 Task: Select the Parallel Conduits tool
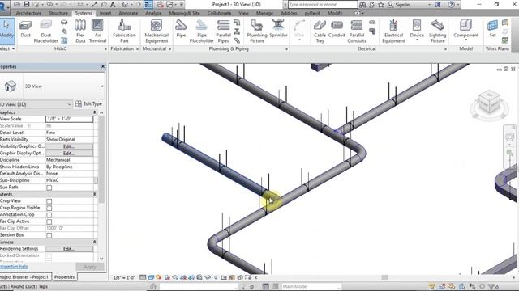357,32
